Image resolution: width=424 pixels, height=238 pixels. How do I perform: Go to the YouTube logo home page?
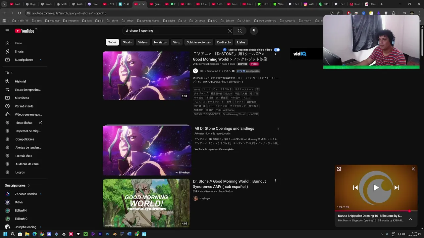pos(25,31)
